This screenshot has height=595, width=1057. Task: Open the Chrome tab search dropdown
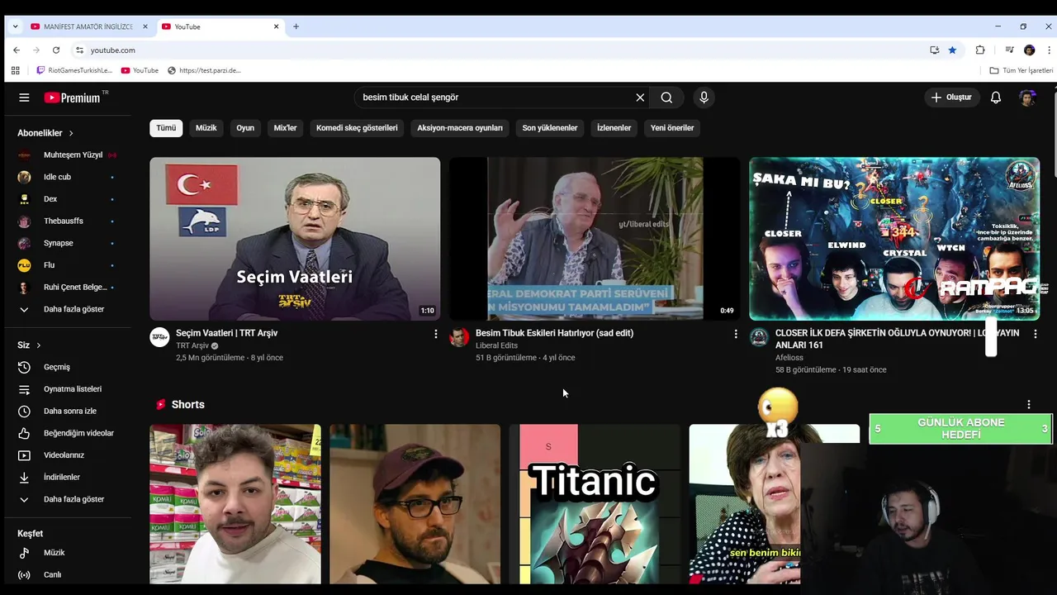[15, 26]
